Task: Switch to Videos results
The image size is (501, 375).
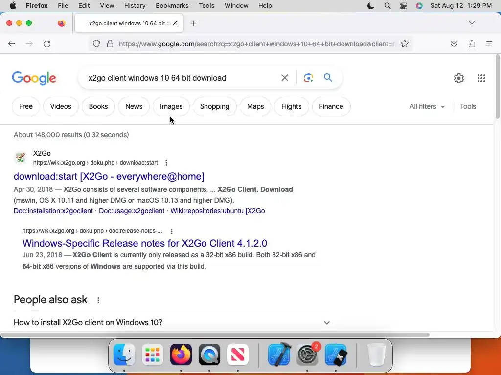Action: [x=61, y=106]
